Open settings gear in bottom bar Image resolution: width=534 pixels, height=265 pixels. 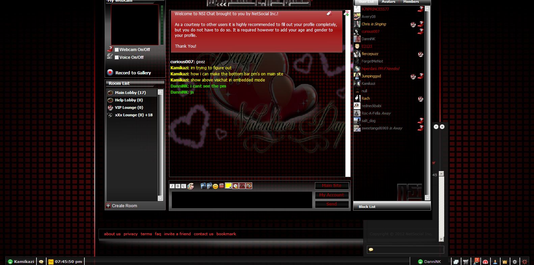click(x=515, y=262)
